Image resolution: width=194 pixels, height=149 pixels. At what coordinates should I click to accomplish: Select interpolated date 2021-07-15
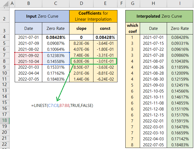pos(153,43)
